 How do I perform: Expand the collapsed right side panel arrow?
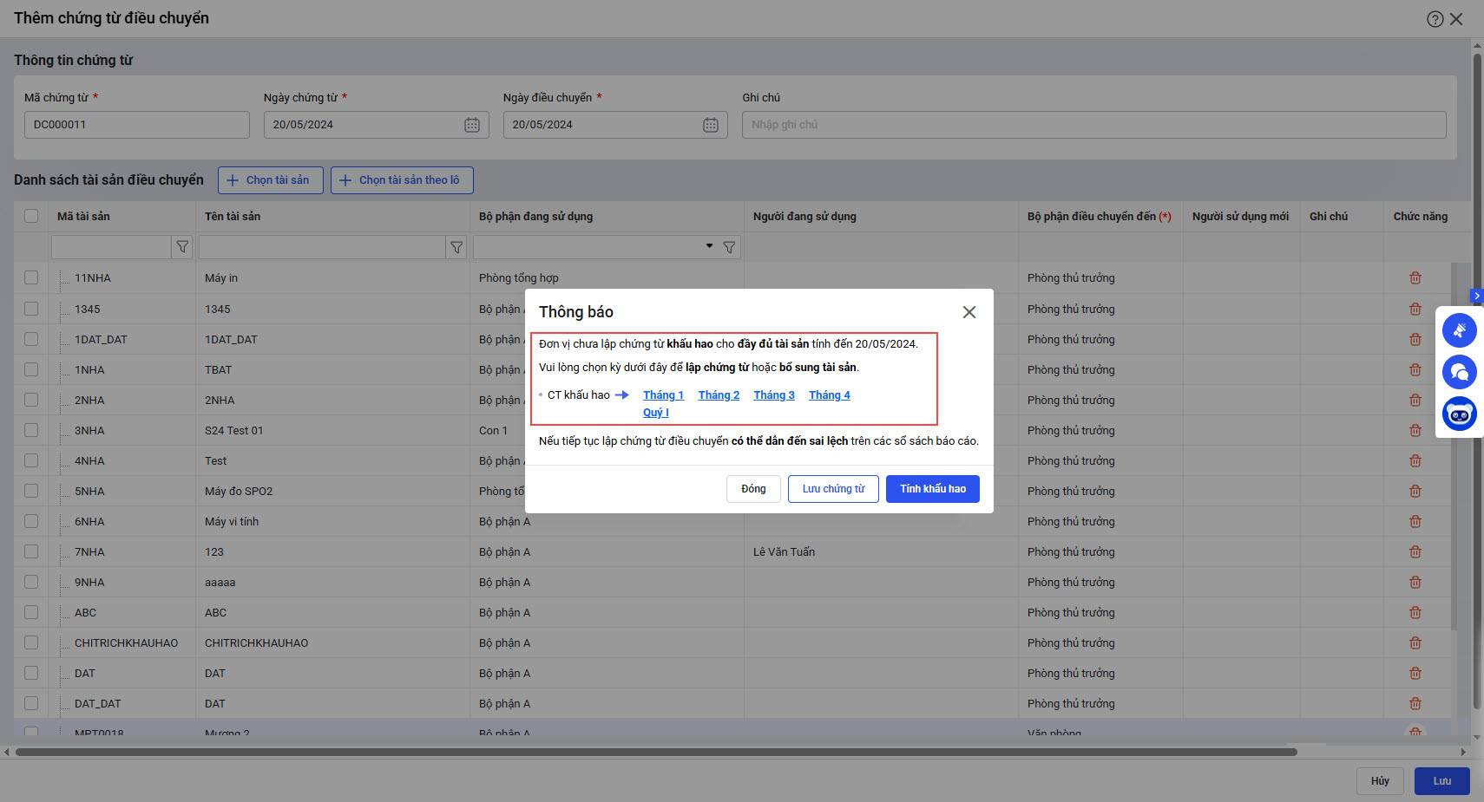(1476, 297)
